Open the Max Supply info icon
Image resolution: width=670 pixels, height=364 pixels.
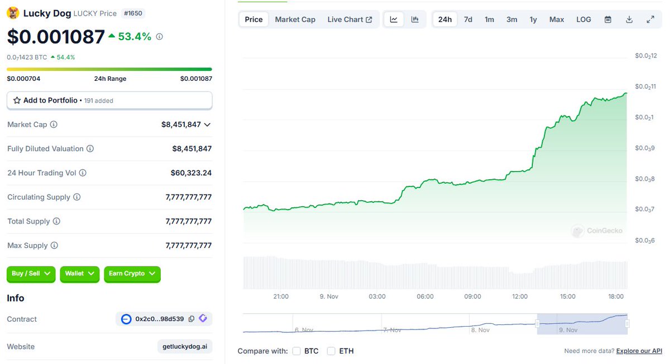click(54, 246)
